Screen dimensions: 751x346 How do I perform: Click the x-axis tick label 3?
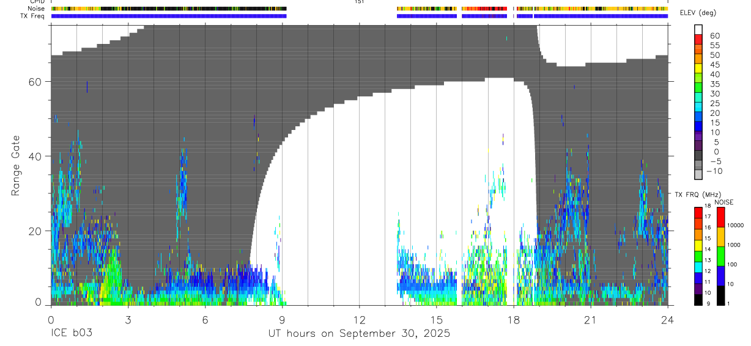click(x=128, y=320)
